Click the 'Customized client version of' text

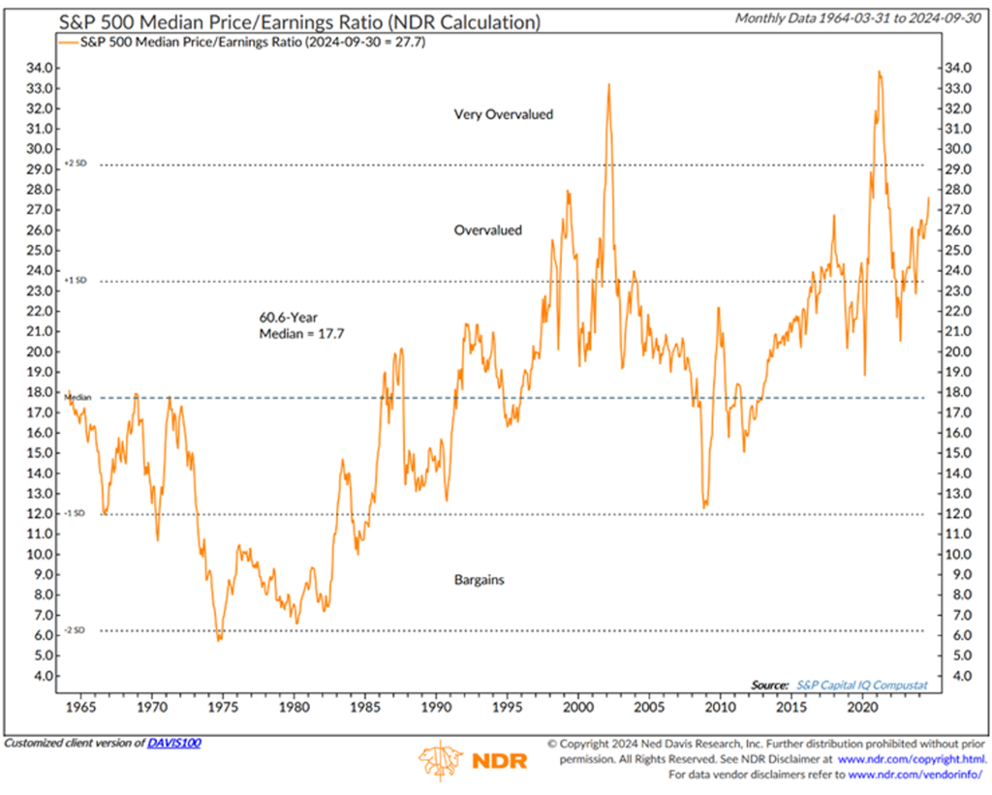[x=75, y=743]
